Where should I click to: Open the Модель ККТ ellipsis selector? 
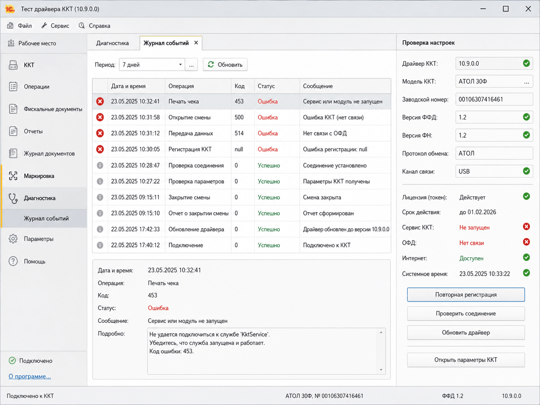(526, 82)
